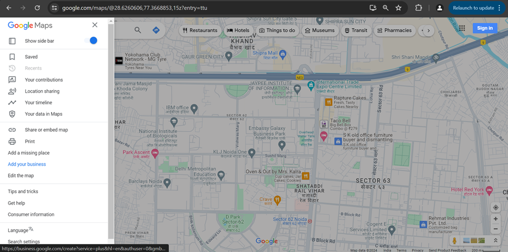
Task: Select the Pharmacies category chip
Action: [394, 30]
